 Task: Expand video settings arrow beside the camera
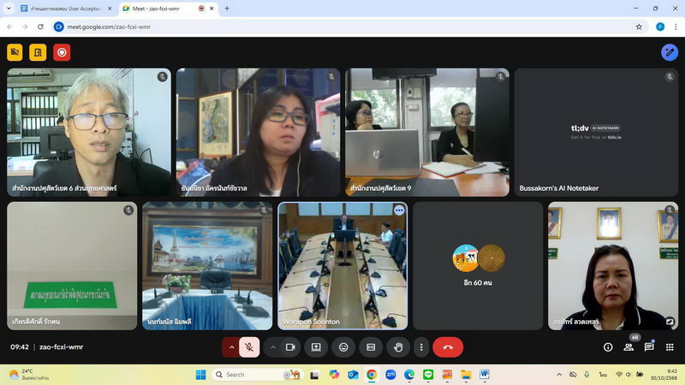273,347
